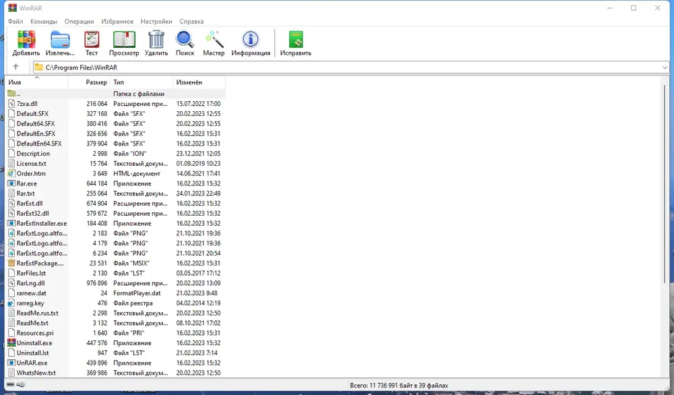Sort list by Изменён column header
This screenshot has height=395, width=674.
(199, 82)
